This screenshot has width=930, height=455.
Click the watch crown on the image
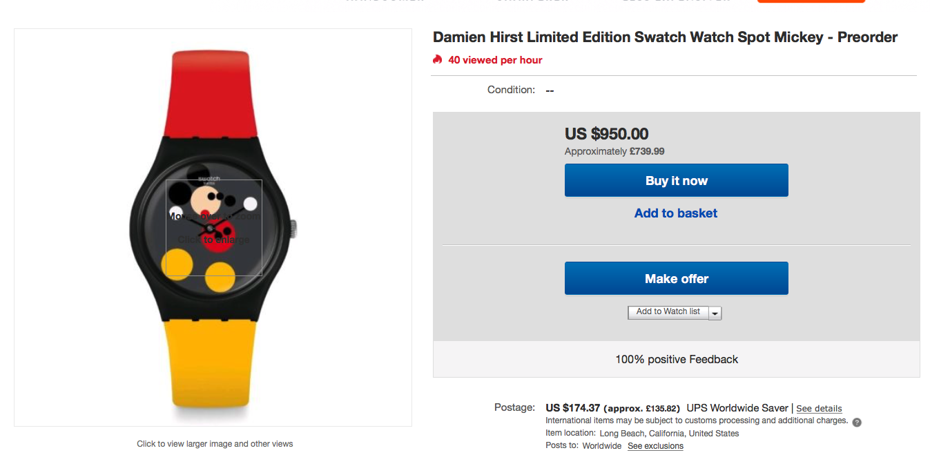293,228
